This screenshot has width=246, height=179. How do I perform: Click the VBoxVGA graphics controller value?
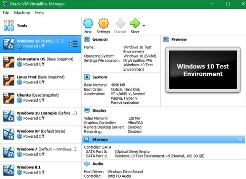[x=135, y=123]
